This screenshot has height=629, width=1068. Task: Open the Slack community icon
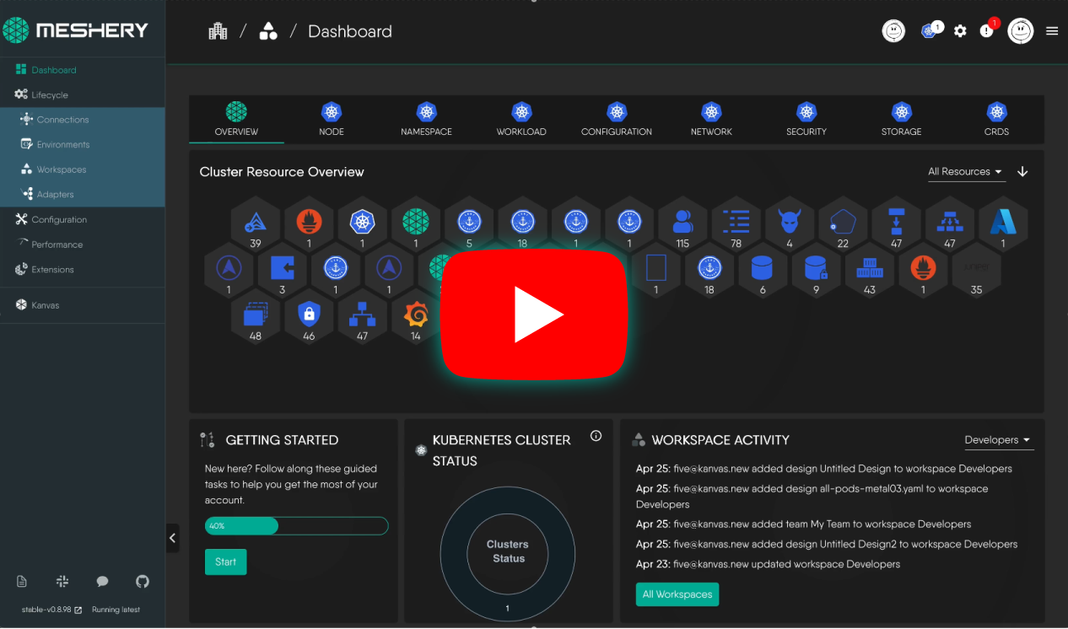(x=62, y=581)
